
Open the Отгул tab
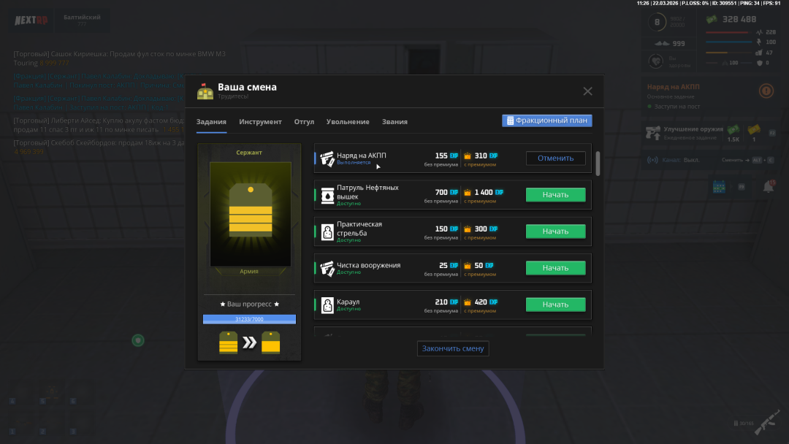coord(304,122)
